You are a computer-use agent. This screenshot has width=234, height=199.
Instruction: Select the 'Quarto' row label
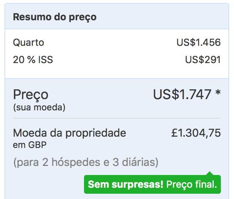pyautogui.click(x=28, y=42)
